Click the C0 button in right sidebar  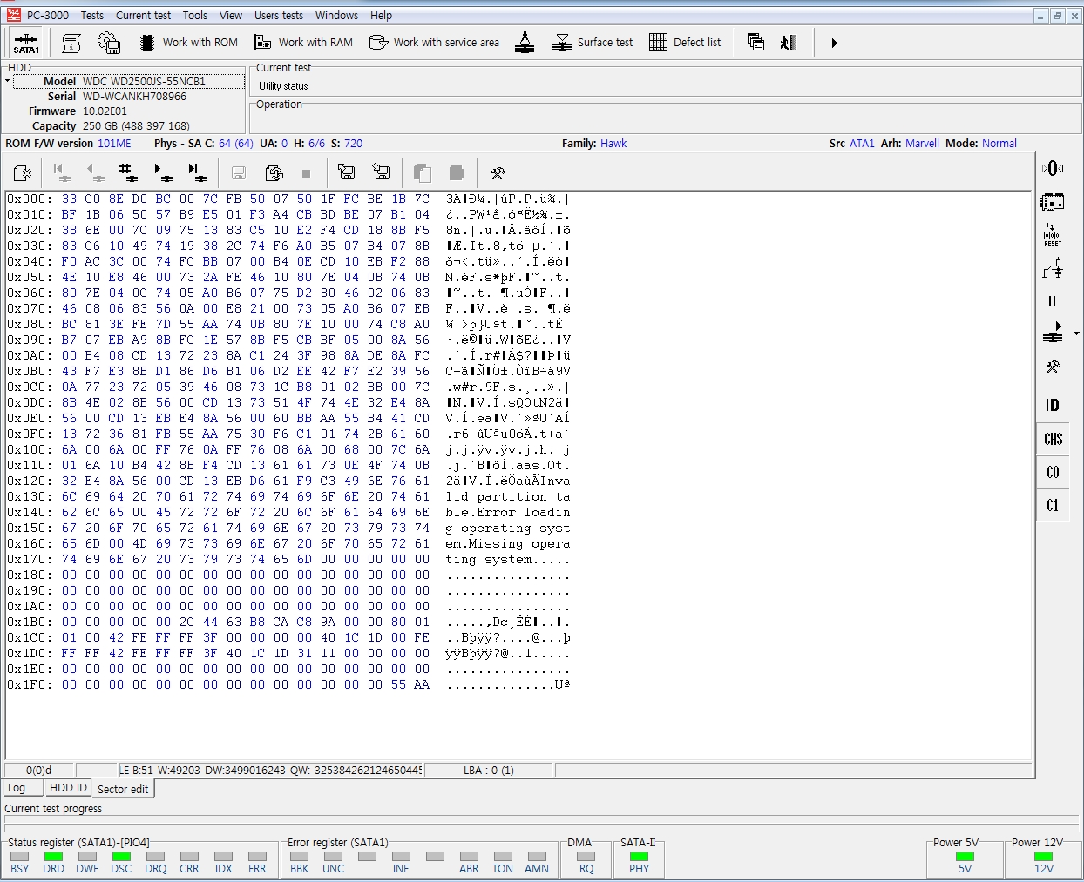pos(1053,472)
